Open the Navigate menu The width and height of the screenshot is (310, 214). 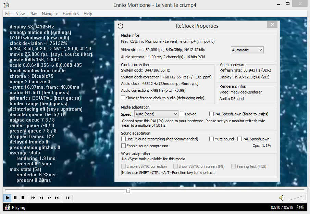(x=50, y=14)
